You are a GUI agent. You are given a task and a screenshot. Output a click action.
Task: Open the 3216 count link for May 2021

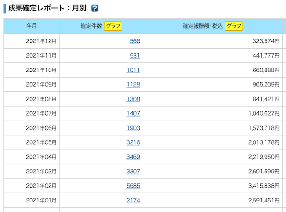coord(133,142)
